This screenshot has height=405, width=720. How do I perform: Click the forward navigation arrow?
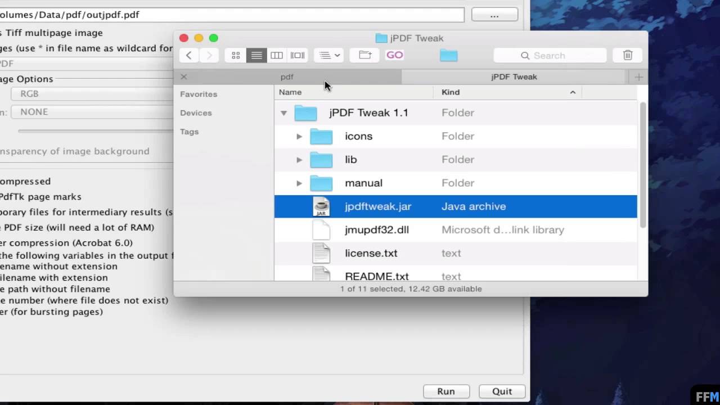point(209,55)
